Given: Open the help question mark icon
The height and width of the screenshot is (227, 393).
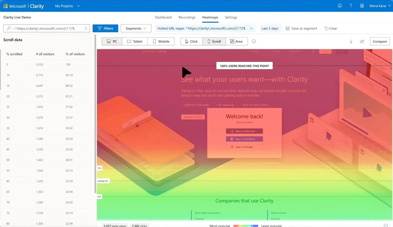Looking at the screenshot, I should click(351, 6).
